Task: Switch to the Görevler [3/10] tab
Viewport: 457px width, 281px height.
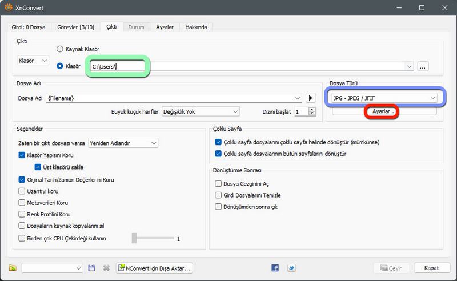Action: click(76, 27)
